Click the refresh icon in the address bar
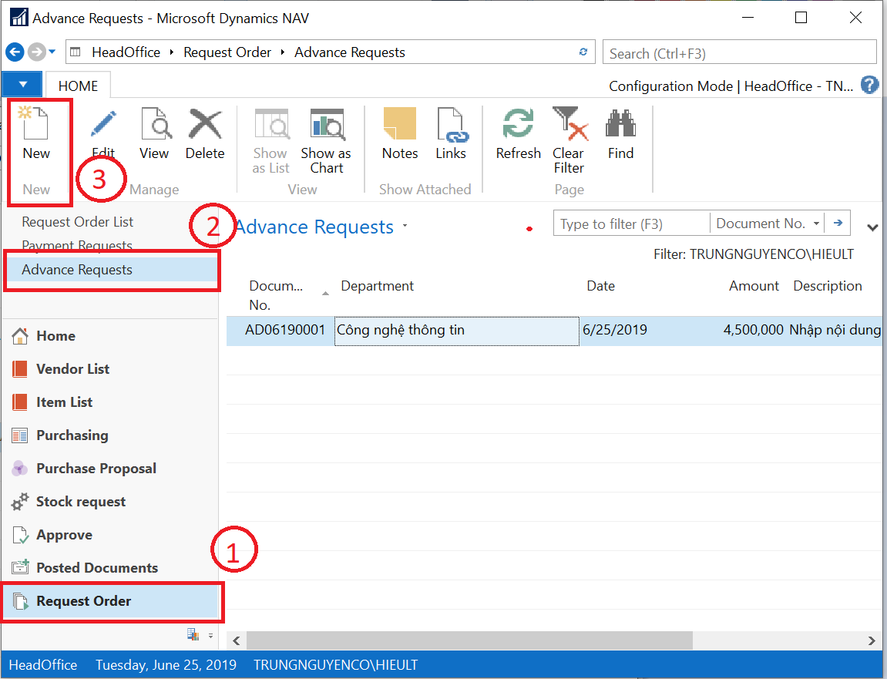The image size is (887, 679). click(x=583, y=52)
